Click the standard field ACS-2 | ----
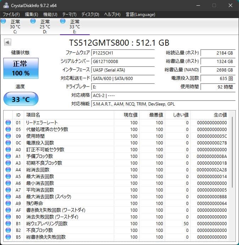 [x=163, y=95]
